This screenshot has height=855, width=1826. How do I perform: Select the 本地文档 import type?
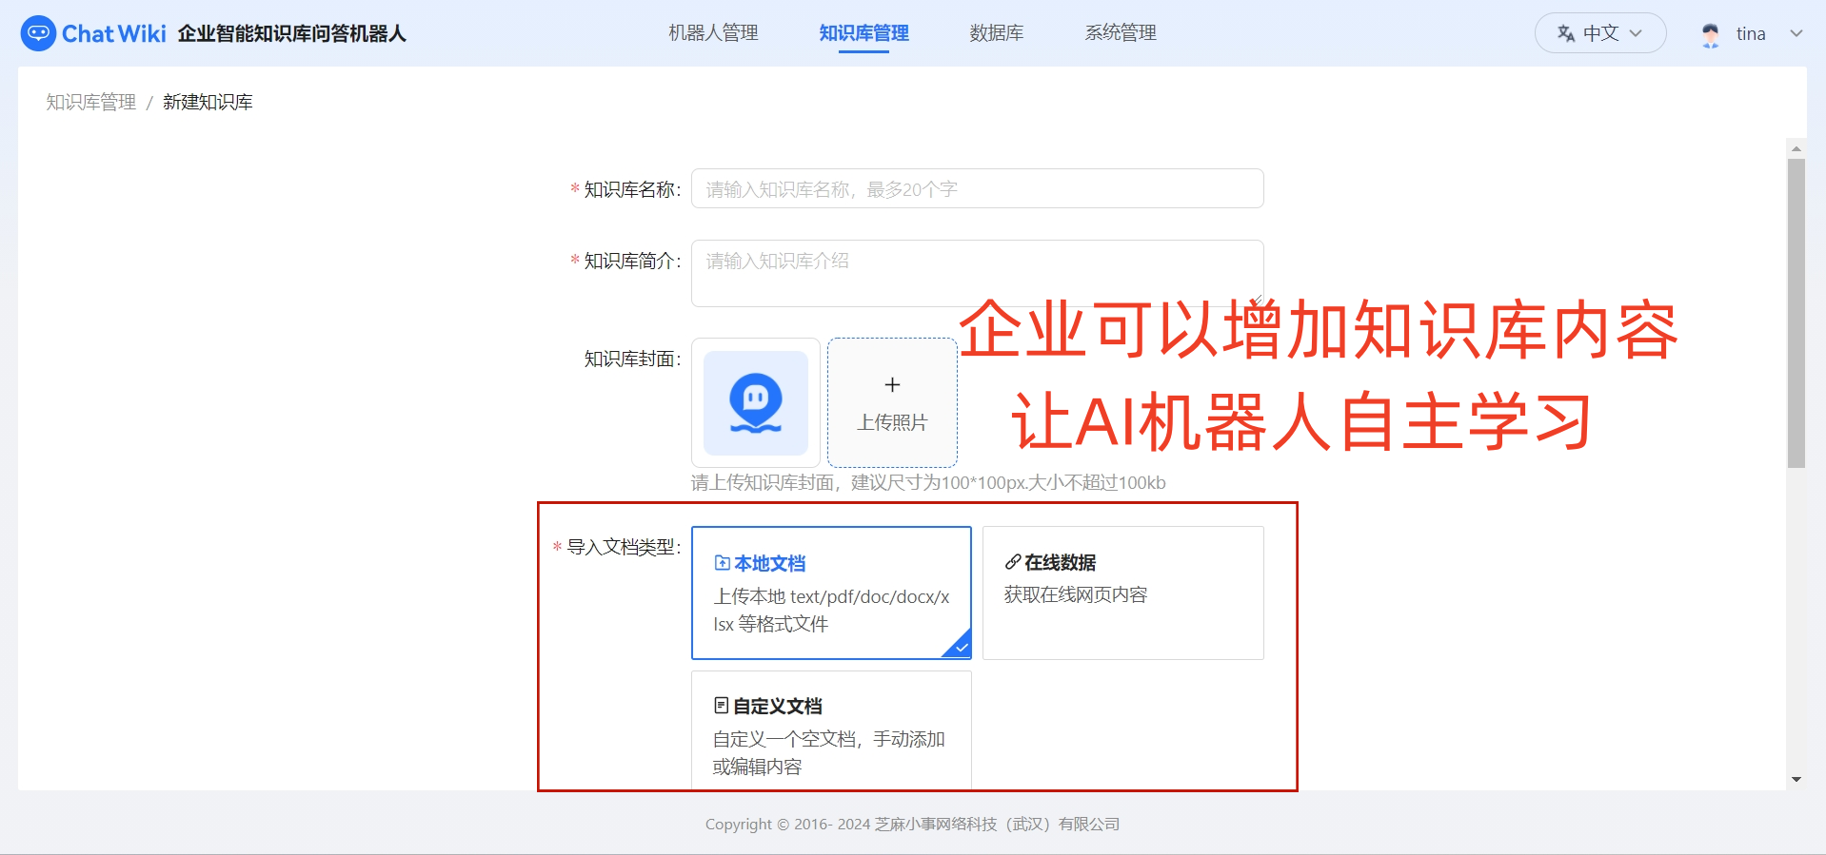(831, 593)
